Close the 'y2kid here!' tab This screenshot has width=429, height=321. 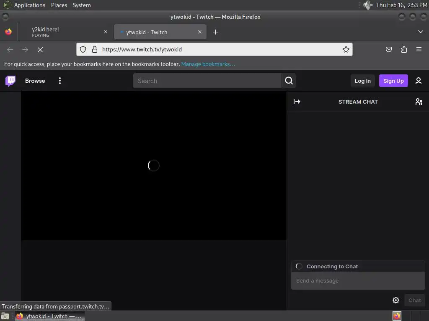tap(106, 32)
